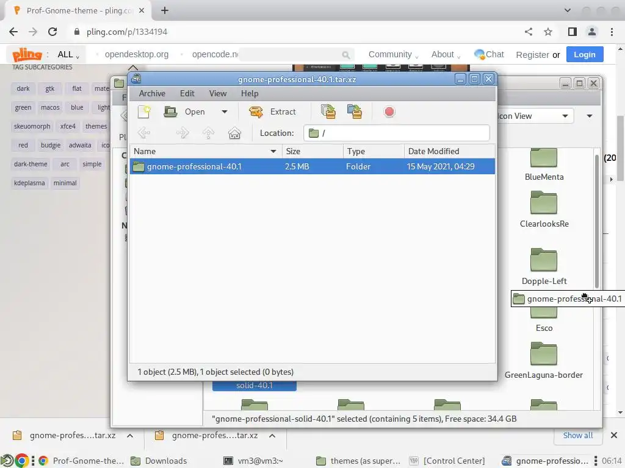The width and height of the screenshot is (625, 468).
Task: Click the file manager vertical scrollbar
Action: coord(597,221)
